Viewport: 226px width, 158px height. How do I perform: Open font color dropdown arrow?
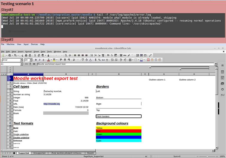pos(51,60)
